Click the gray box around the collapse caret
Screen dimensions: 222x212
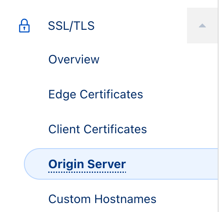coord(202,26)
